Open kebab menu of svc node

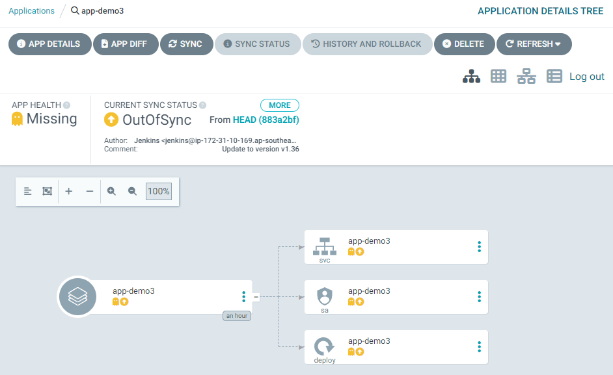click(x=480, y=247)
